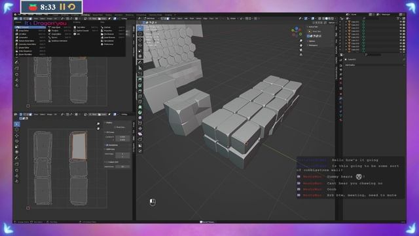
Task: Expand the Workspace panel in viewport sidebar
Action: coord(313,45)
